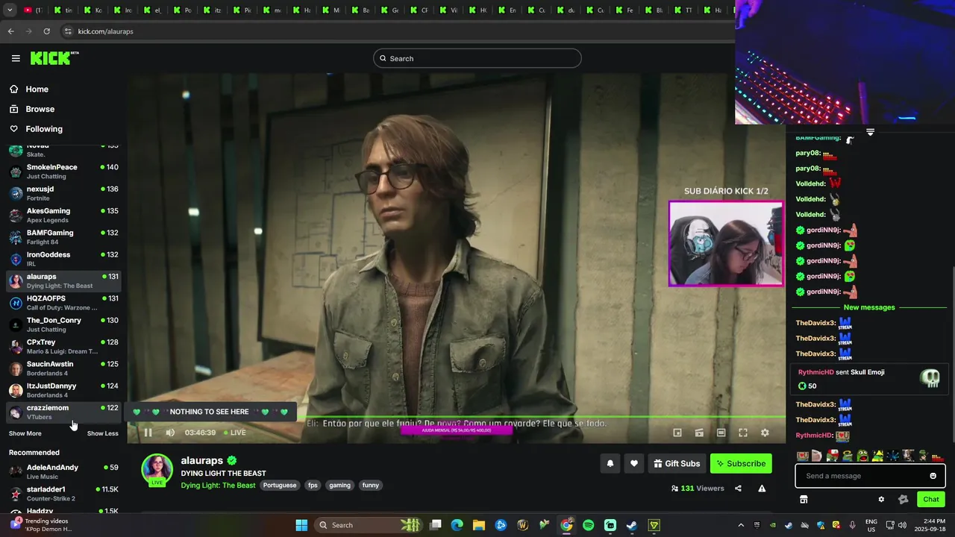Viewport: 955px width, 537px height.
Task: Open the Kick hamburger menu
Action: 16,58
